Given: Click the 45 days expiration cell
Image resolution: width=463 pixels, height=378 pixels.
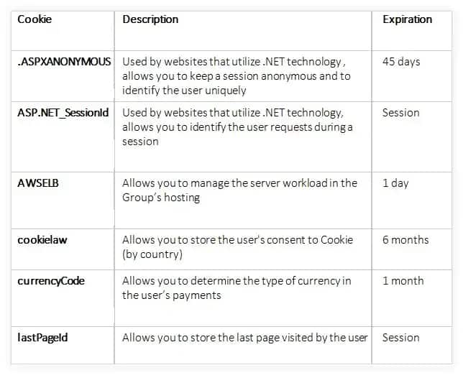Looking at the screenshot, I should point(401,62).
